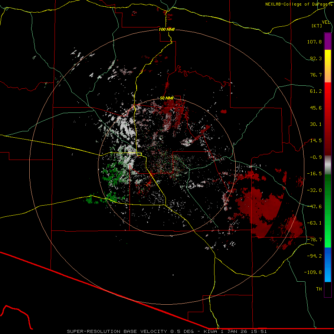Screen dimensions: 334x334
Task: Click the KIWA station identifier in caption
Action: (210, 331)
